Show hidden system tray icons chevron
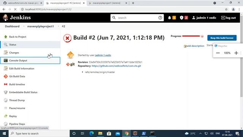Viewport: 243px width, 137px height. tap(200, 134)
